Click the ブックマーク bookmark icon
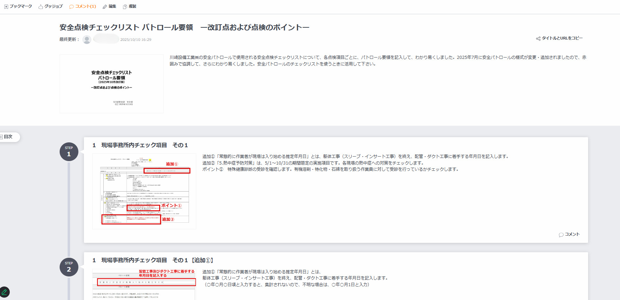 (6, 7)
